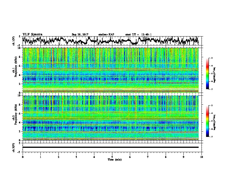Click the time axis tick label "2"
Image resolution: width=227 pixels, height=176 pixels.
tap(58, 157)
